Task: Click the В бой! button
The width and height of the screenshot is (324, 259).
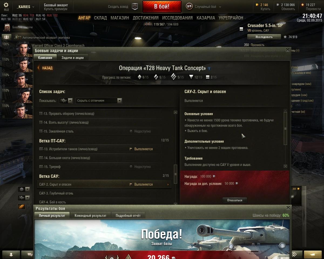Action: [162, 6]
